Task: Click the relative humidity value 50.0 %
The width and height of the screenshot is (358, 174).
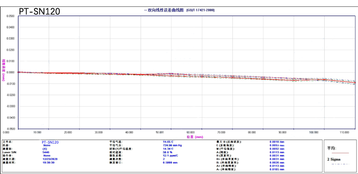Action: click(168, 152)
